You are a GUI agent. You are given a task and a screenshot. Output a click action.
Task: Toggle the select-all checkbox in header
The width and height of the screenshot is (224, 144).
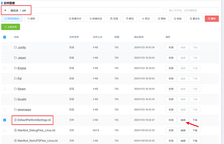pos(5,37)
